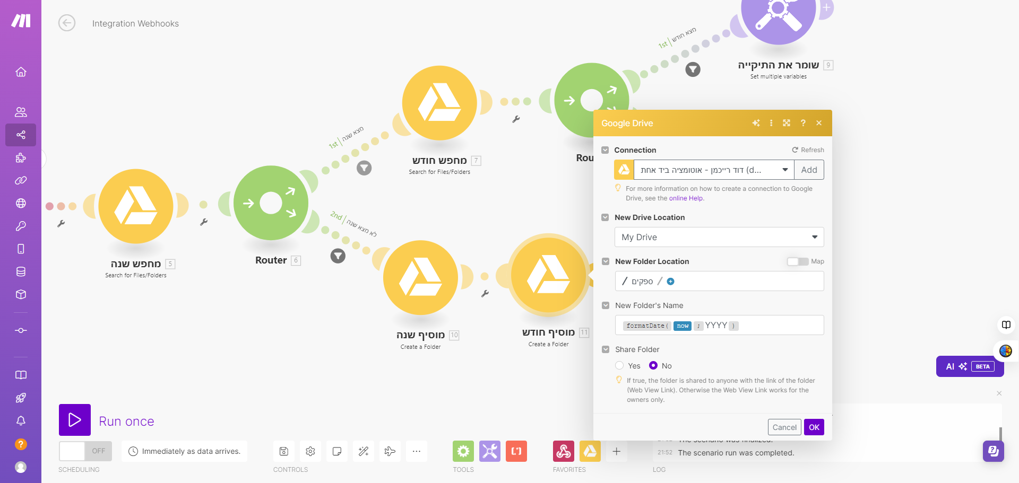Open Templates puzzle icon in sidebar

pyautogui.click(x=21, y=158)
